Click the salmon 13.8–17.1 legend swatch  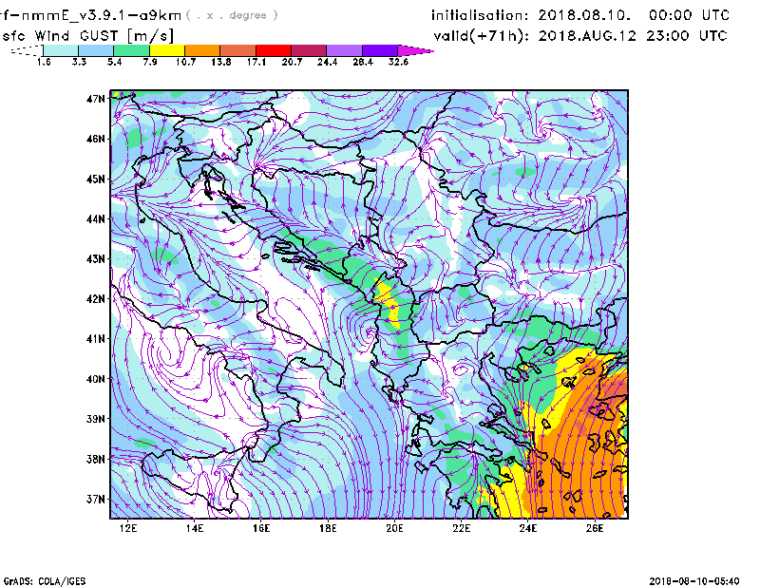(x=238, y=50)
